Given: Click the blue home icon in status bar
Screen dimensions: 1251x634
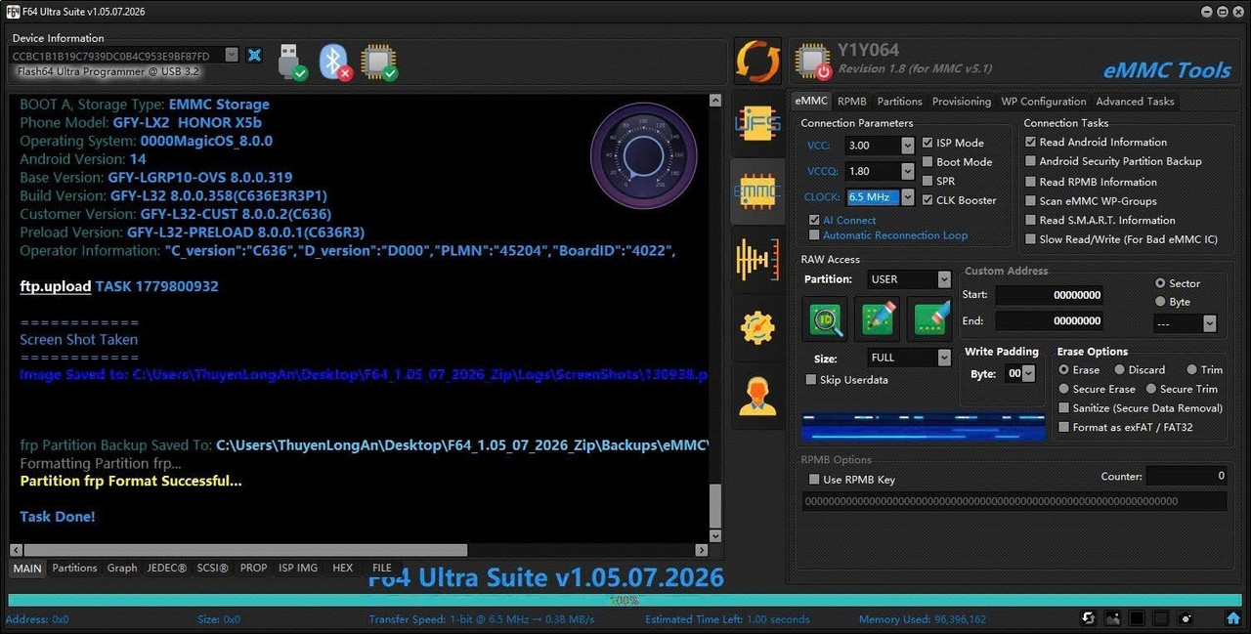Looking at the screenshot, I should coord(1233,618).
